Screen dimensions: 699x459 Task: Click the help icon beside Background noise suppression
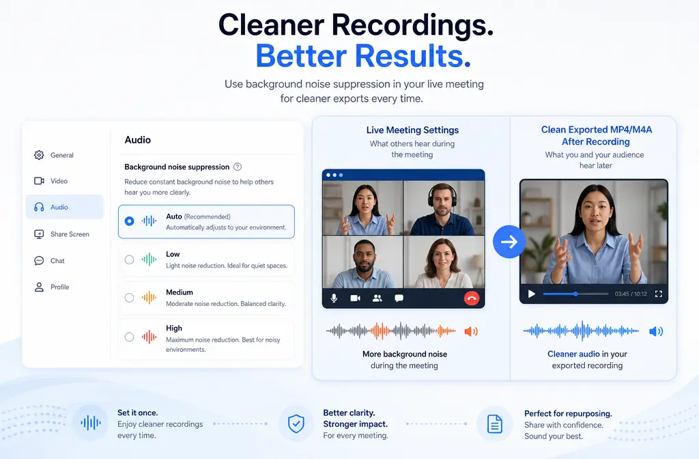tap(238, 167)
